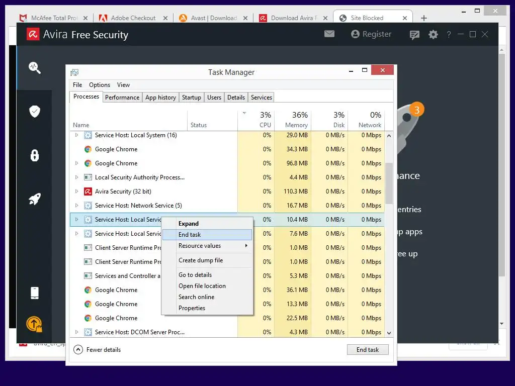Close the Avast Download browser tab
Viewport: 515px width, 386px height.
click(245, 18)
